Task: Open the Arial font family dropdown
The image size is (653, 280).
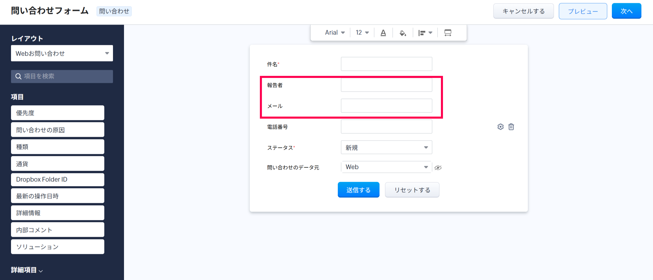Action: pyautogui.click(x=335, y=32)
